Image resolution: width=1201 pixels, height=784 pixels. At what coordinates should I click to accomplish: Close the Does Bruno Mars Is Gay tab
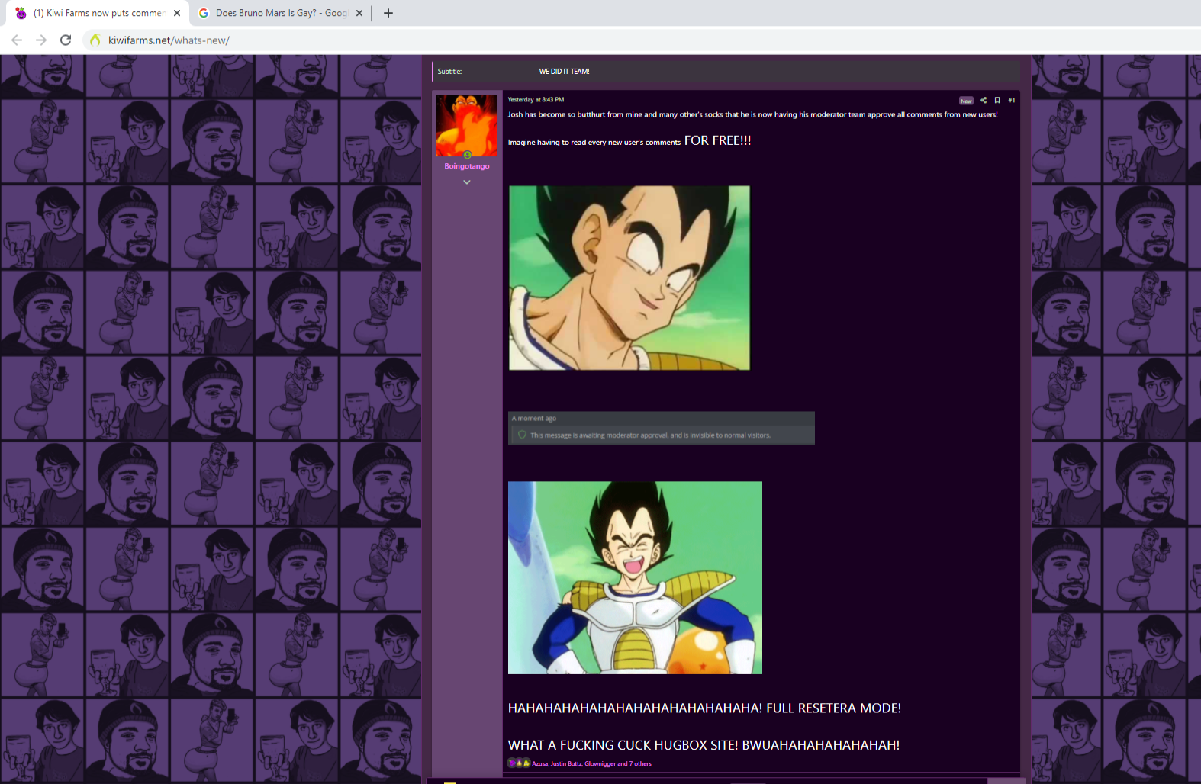pos(359,13)
